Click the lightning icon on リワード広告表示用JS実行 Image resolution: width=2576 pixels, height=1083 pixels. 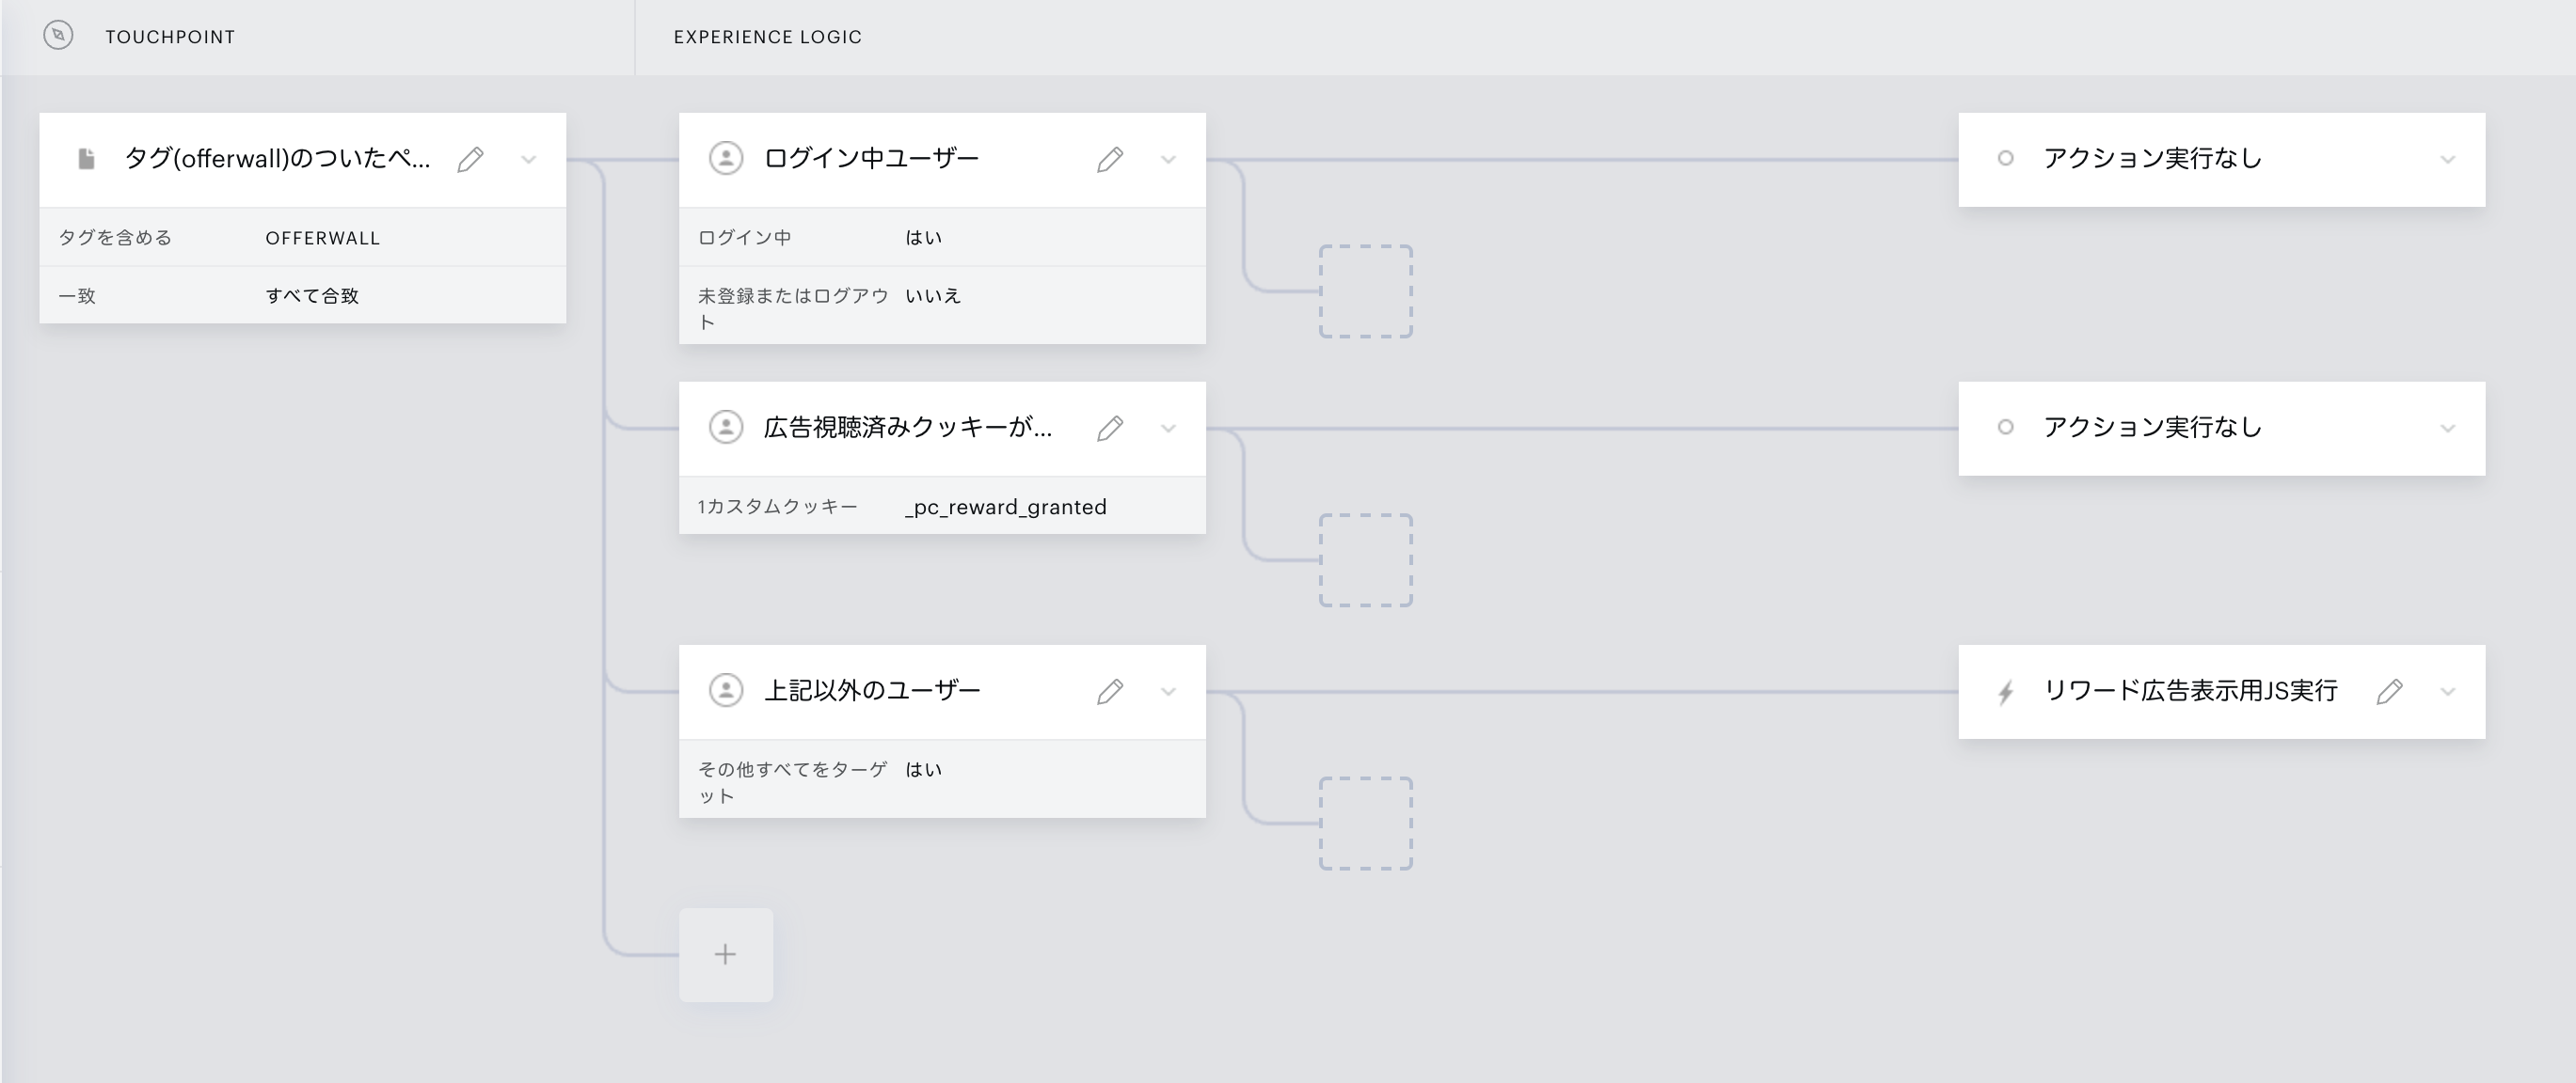[x=2005, y=692]
